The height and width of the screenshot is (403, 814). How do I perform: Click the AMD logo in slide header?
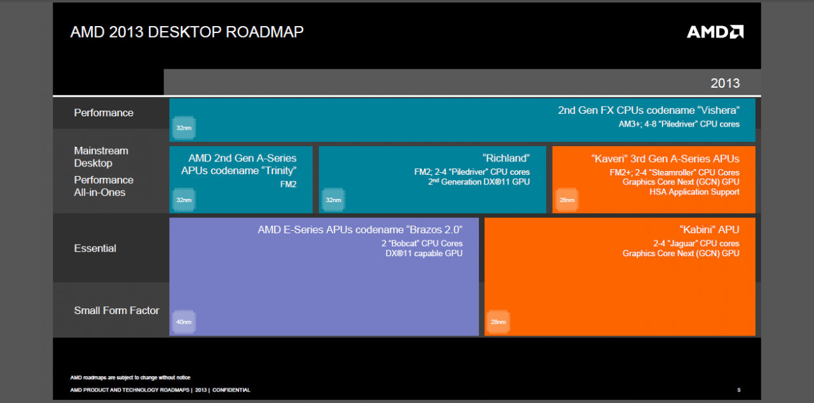coord(715,32)
